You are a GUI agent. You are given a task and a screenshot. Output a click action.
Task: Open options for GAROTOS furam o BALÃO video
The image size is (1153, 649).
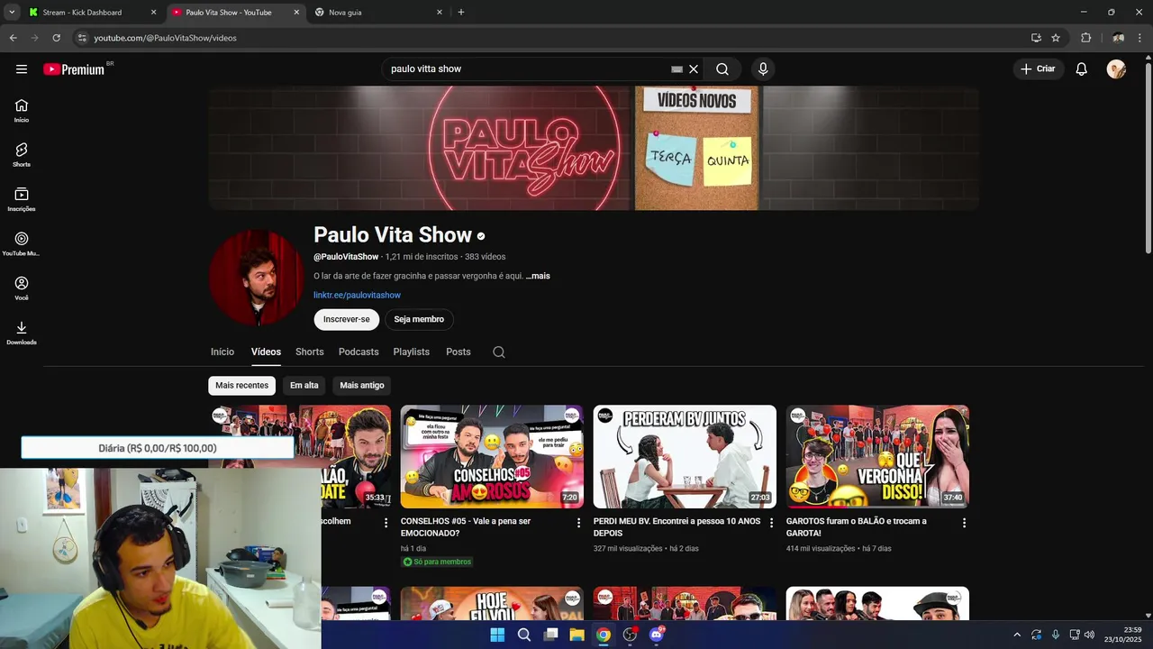[964, 523]
